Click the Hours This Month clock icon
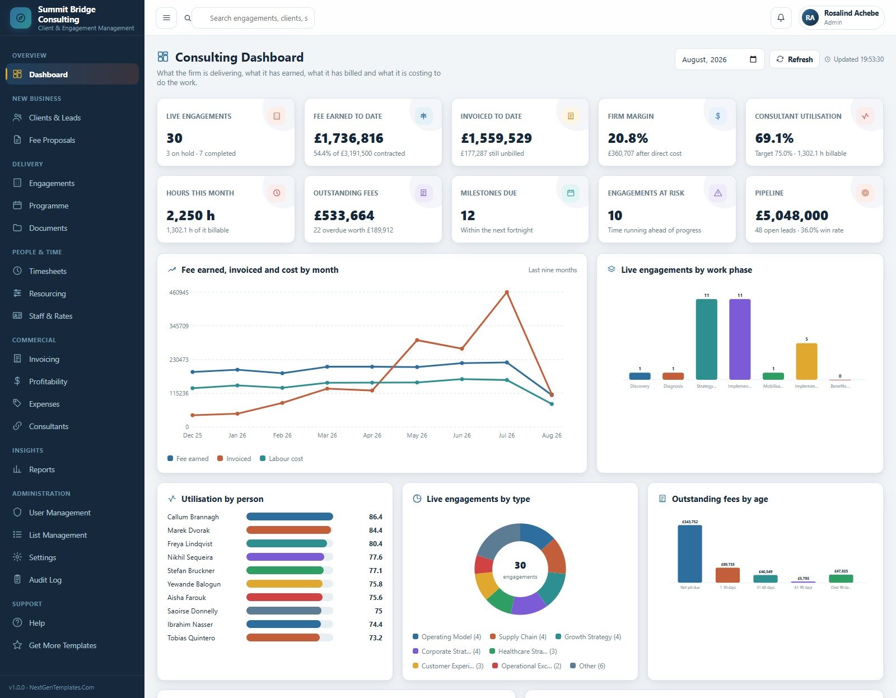Viewport: 896px width, 698px height. (277, 193)
